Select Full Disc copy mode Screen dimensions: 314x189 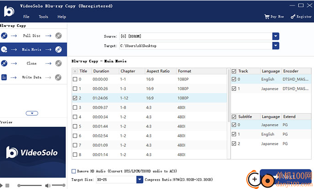[x=32, y=36]
